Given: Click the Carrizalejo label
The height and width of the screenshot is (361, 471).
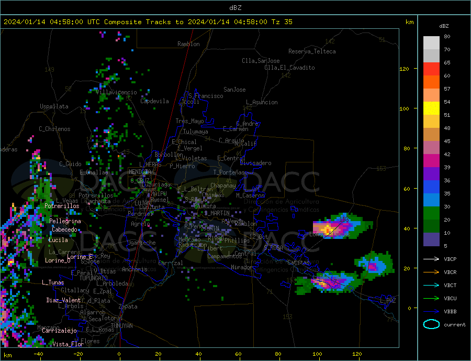Looking at the screenshot, I should 60,331.
